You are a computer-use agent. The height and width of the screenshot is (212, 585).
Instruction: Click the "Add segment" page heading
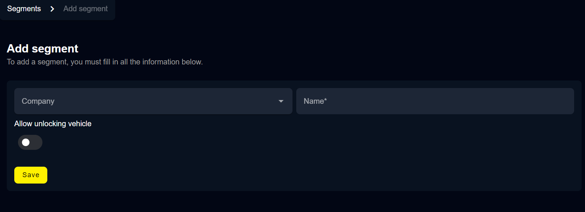(42, 49)
